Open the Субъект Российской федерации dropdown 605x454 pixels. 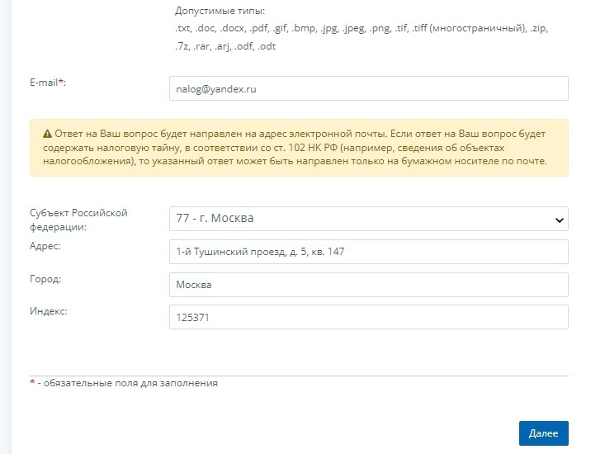(x=368, y=219)
